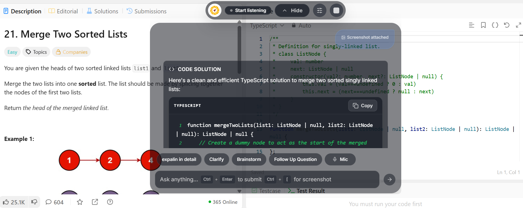Click the problem title Merge Two Sorted Lists
The height and width of the screenshot is (208, 523).
tap(66, 34)
